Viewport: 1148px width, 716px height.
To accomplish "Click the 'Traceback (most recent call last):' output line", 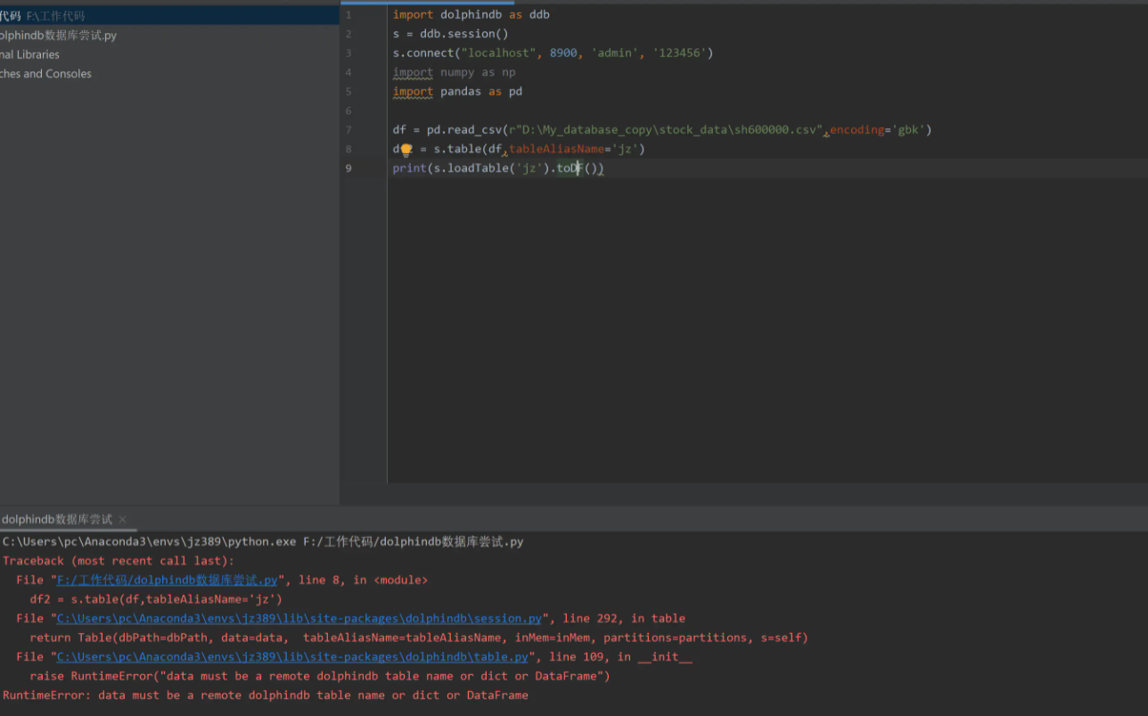I will (119, 561).
